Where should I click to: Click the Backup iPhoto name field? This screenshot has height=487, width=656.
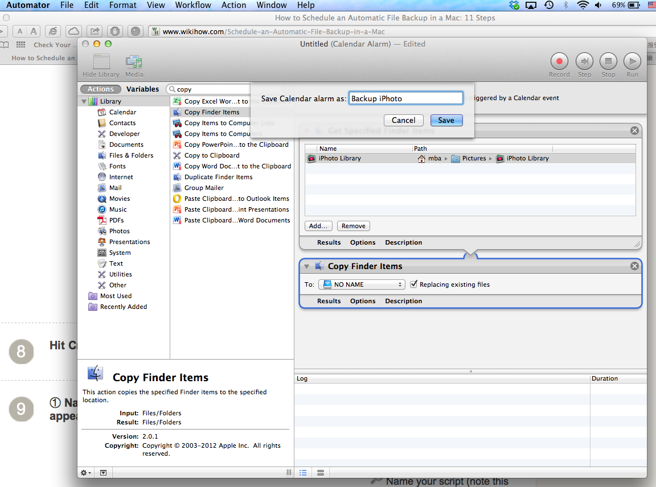(405, 98)
